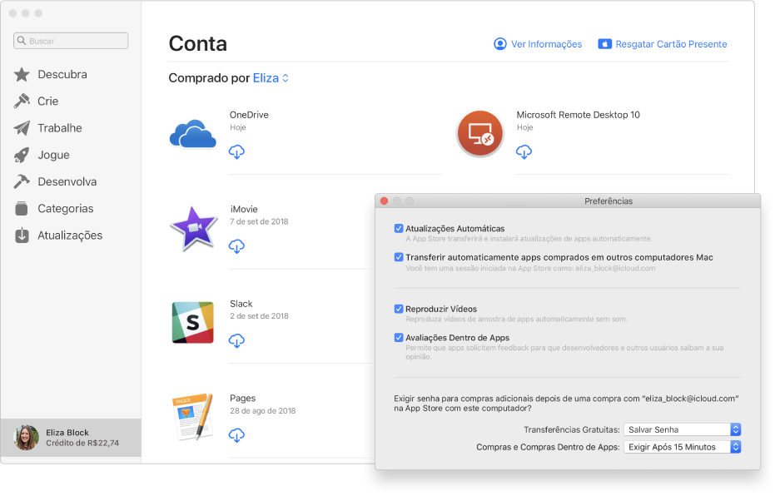Click the Slack app title
Image resolution: width=775 pixels, height=496 pixels.
241,303
